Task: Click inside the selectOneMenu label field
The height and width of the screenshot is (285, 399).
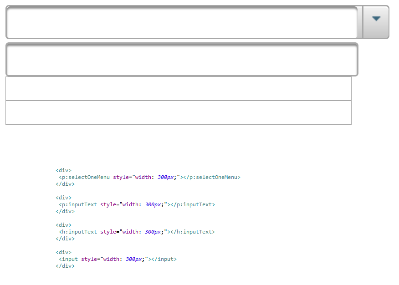Action: point(182,22)
